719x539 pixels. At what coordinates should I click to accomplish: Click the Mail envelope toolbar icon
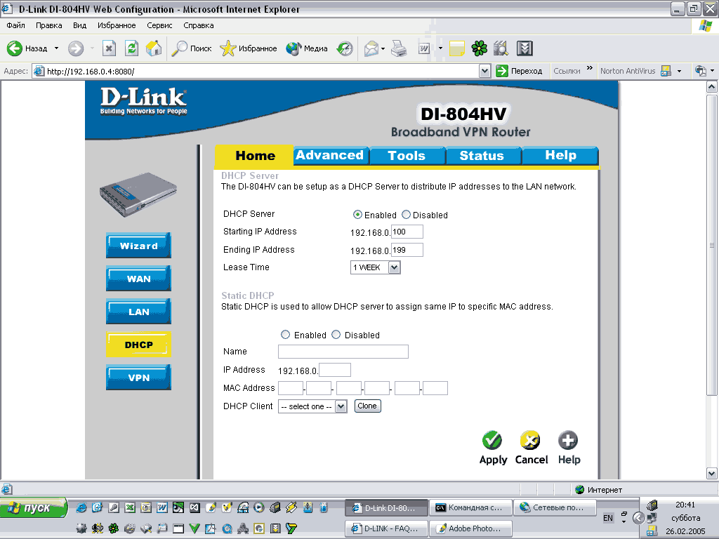click(371, 48)
